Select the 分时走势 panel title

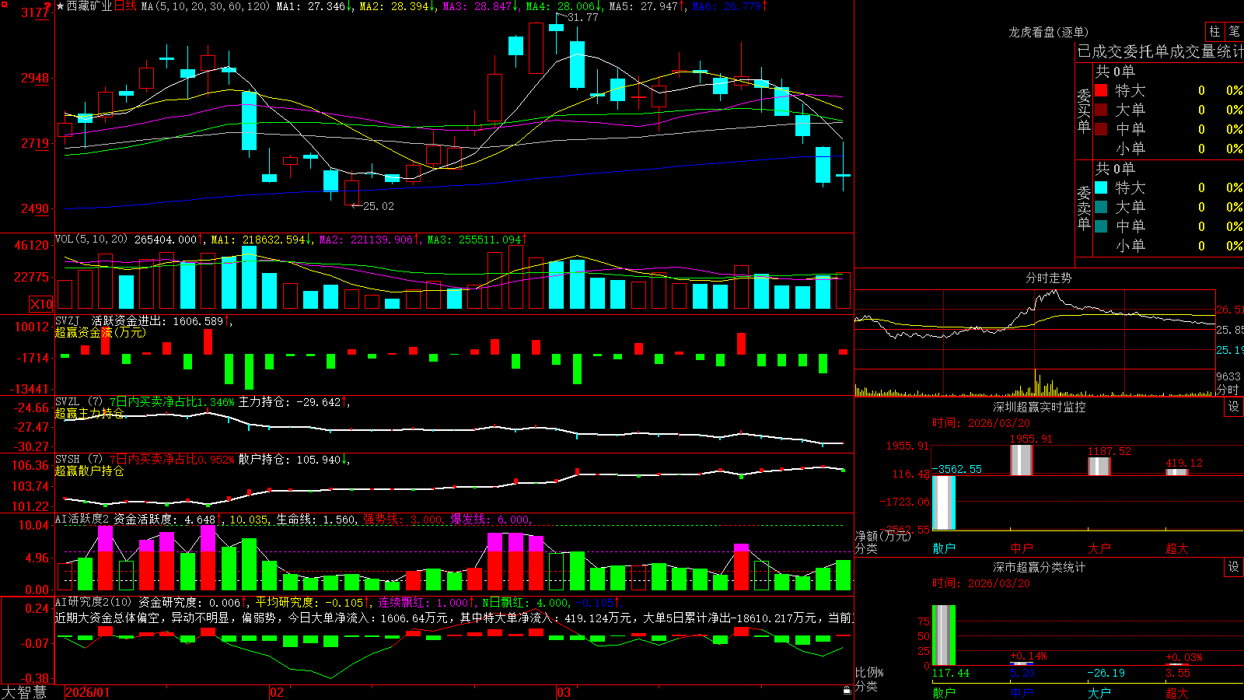[1048, 278]
